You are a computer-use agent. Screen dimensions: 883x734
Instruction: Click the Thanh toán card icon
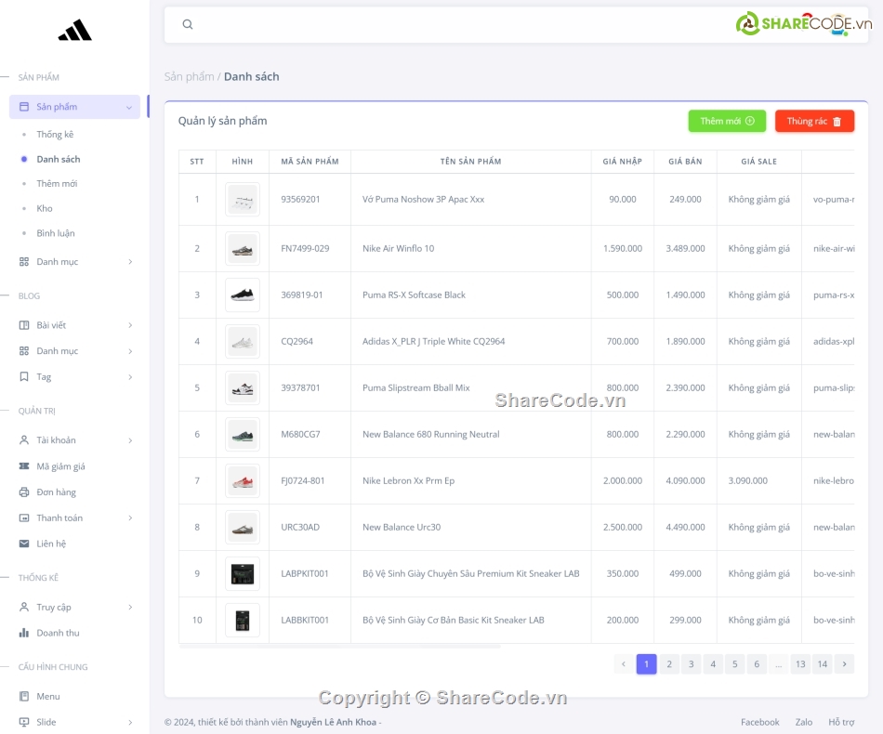[23, 518]
